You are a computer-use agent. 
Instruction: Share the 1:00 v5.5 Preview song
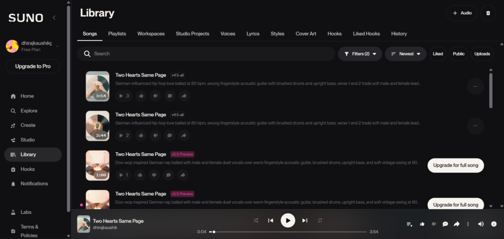[x=183, y=175]
